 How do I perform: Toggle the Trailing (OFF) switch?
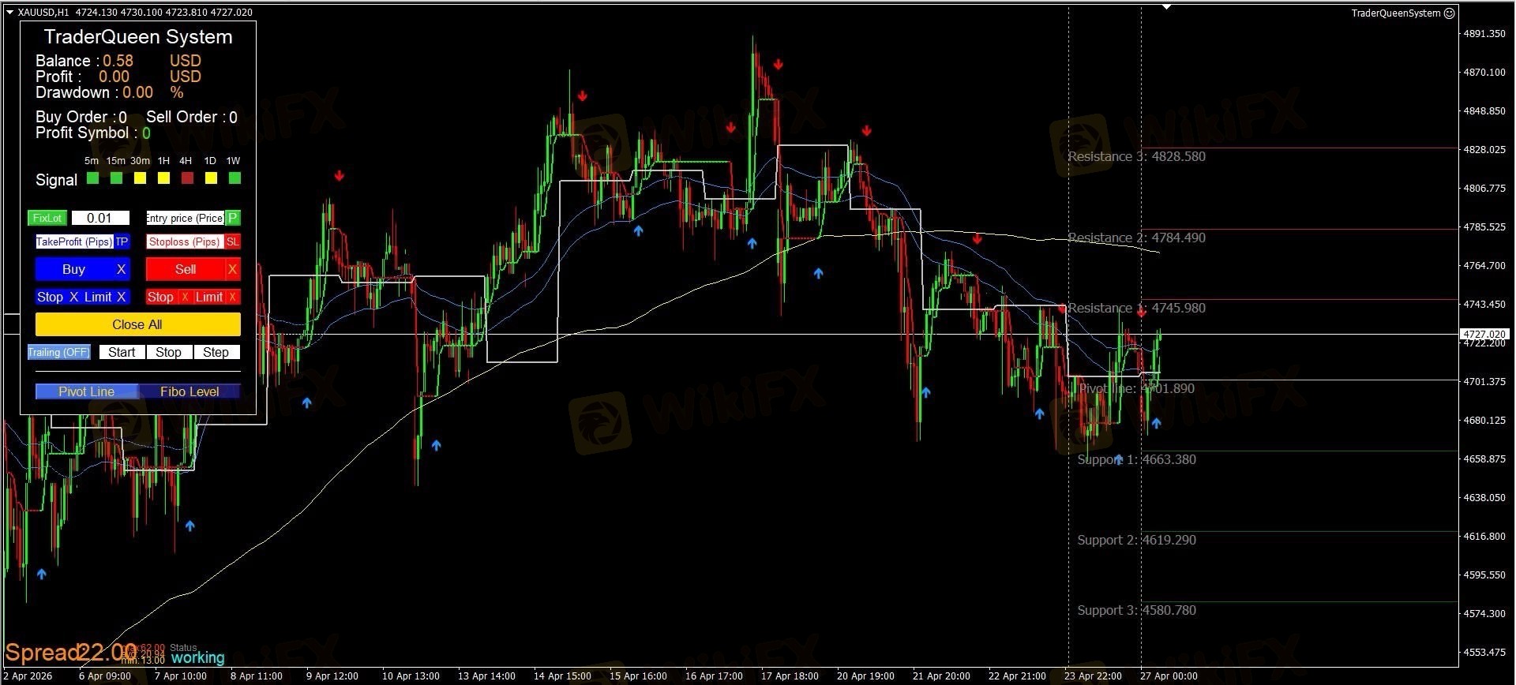[x=59, y=352]
